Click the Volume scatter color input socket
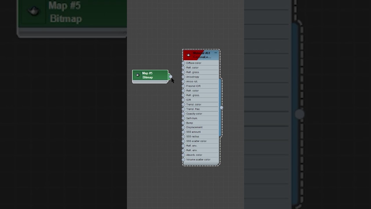This screenshot has width=371, height=209. [183, 160]
